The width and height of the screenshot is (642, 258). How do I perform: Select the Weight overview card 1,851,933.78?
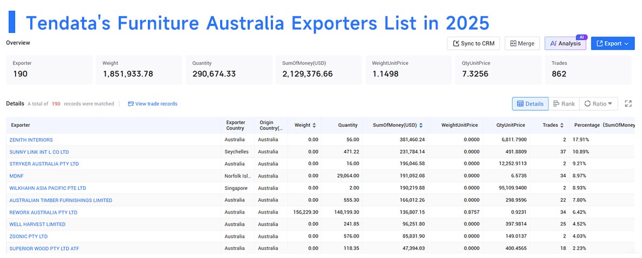[x=139, y=70]
